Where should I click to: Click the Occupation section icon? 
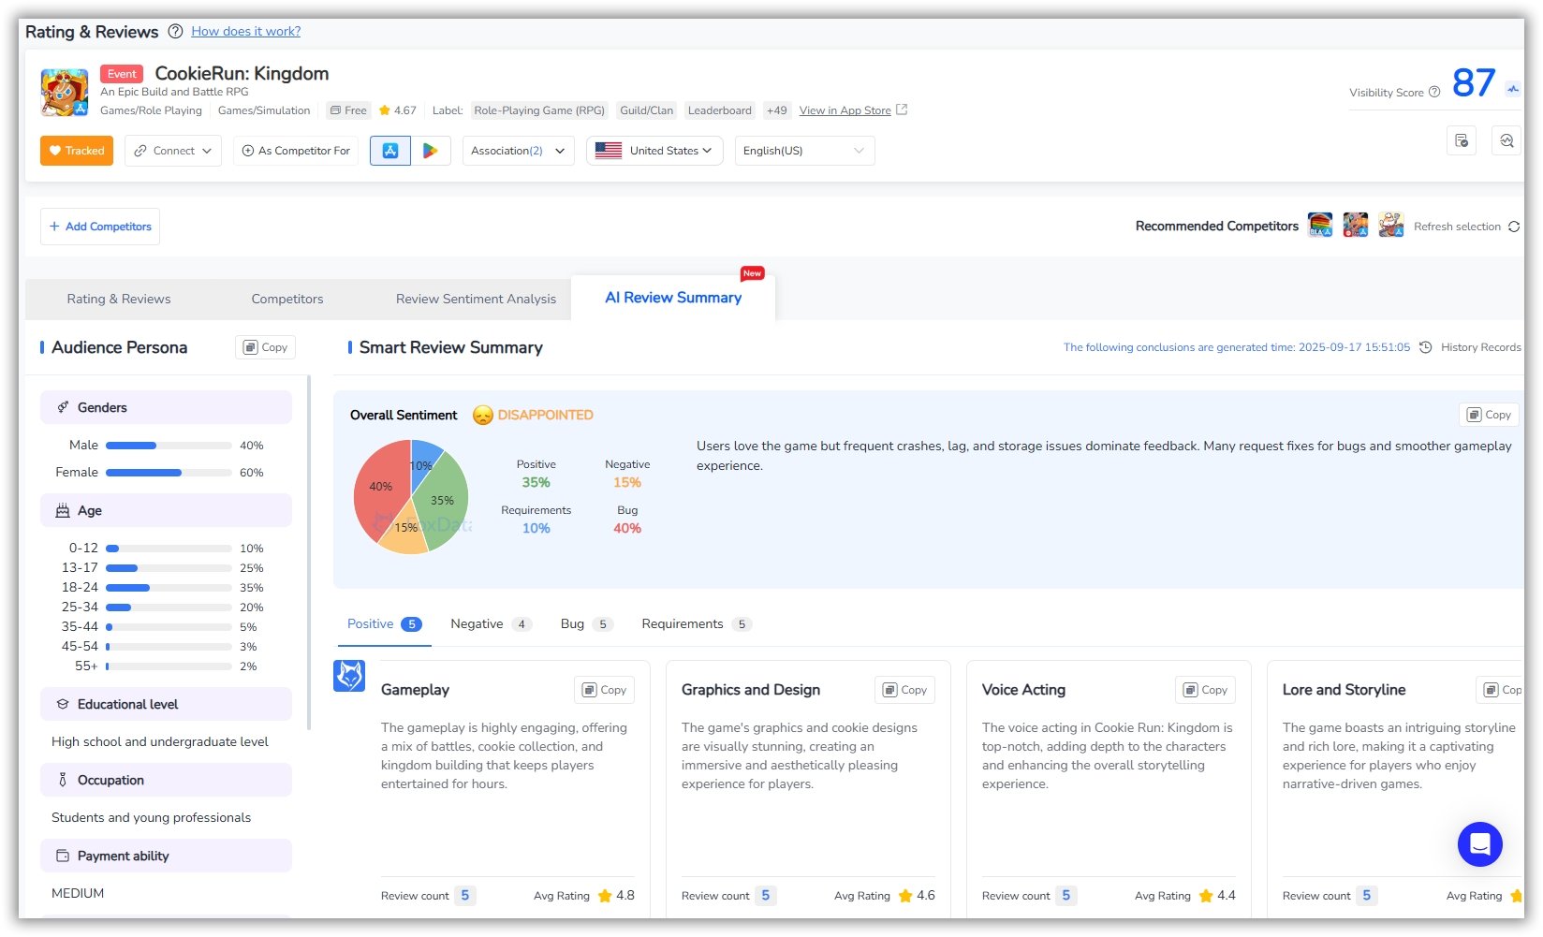[63, 780]
